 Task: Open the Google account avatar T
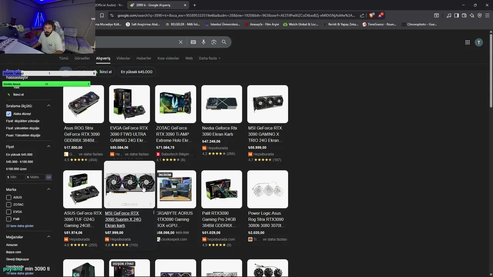click(x=479, y=42)
